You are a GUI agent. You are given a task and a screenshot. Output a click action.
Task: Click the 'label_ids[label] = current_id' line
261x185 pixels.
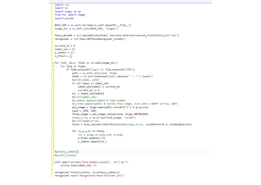(99, 87)
